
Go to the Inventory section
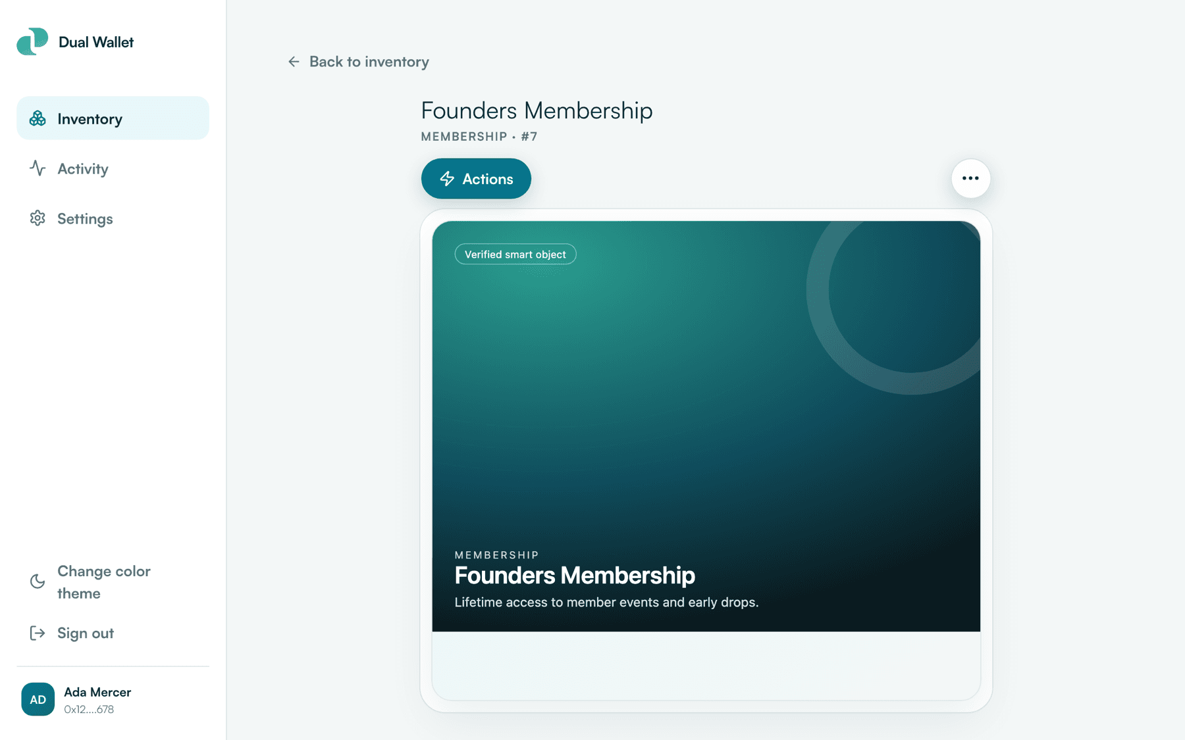tap(113, 118)
